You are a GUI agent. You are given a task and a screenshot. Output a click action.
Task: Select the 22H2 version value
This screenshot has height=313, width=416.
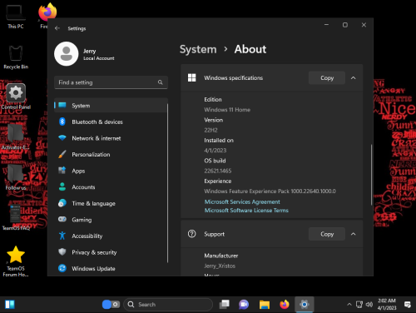point(210,130)
